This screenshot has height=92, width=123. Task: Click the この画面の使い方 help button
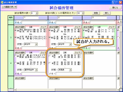tap(9, 7)
